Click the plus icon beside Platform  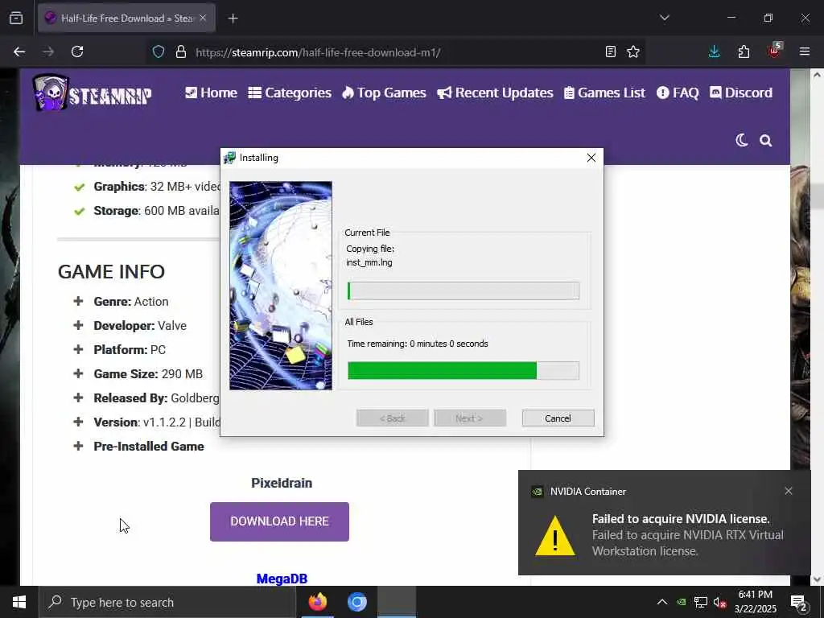pos(78,349)
